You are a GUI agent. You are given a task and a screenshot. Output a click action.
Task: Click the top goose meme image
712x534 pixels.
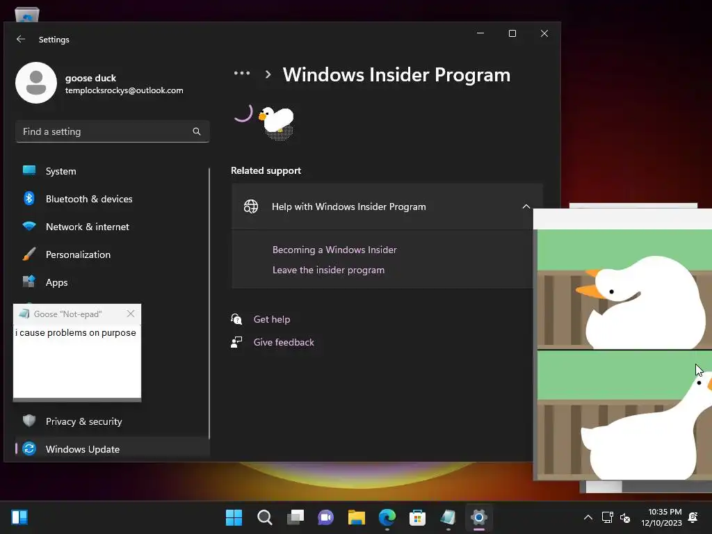[x=624, y=289]
